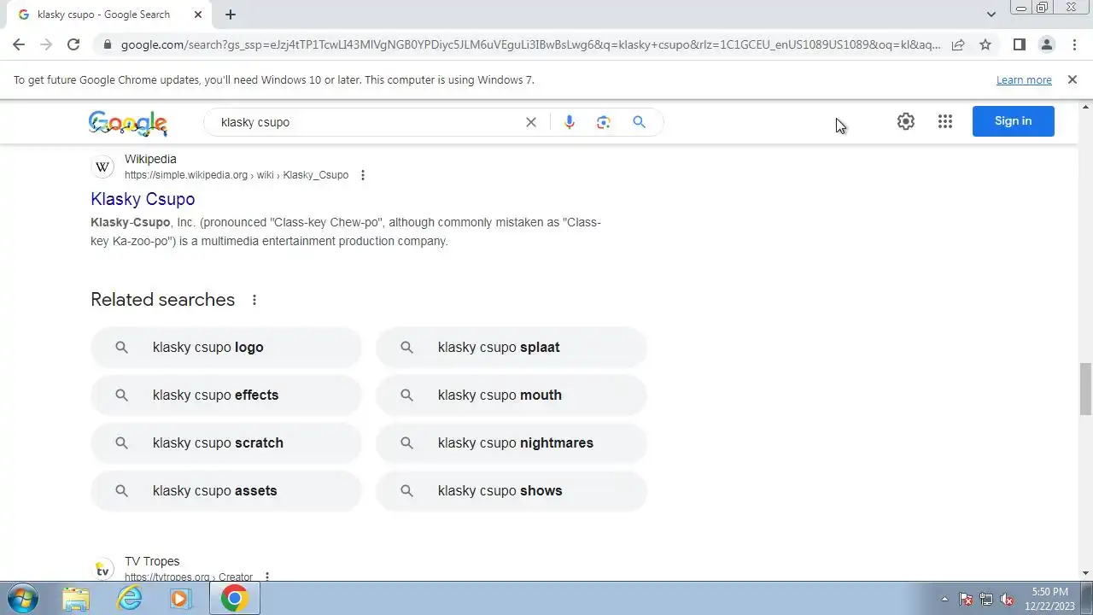
Task: Click the scrollbar down arrow
Action: click(x=1085, y=573)
